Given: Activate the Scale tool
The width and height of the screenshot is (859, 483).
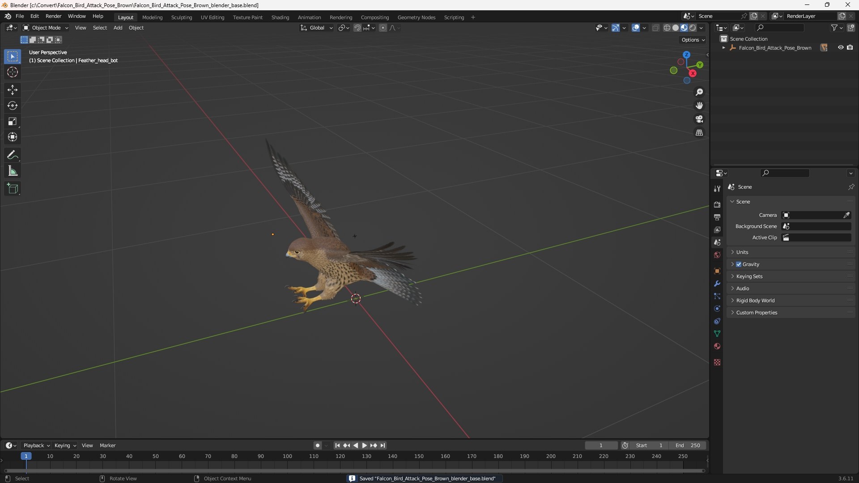Looking at the screenshot, I should (x=13, y=121).
